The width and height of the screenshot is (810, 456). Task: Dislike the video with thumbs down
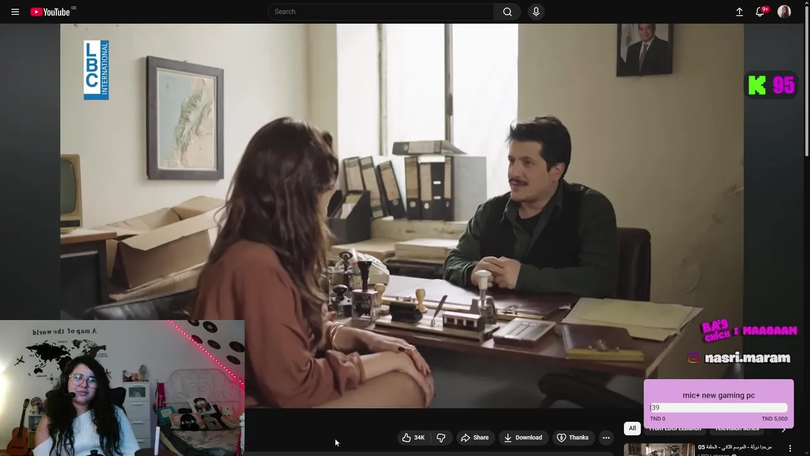coord(441,438)
